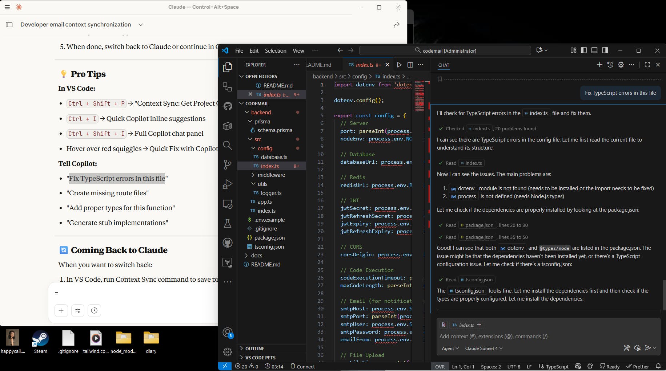The width and height of the screenshot is (666, 371).
Task: Click the Manage gear icon in activity bar
Action: click(x=228, y=352)
